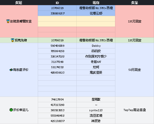Image resolution: width=154 pixels, height=124 pixels.
Task: Click ID cell 74617954
Action: click(x=57, y=99)
